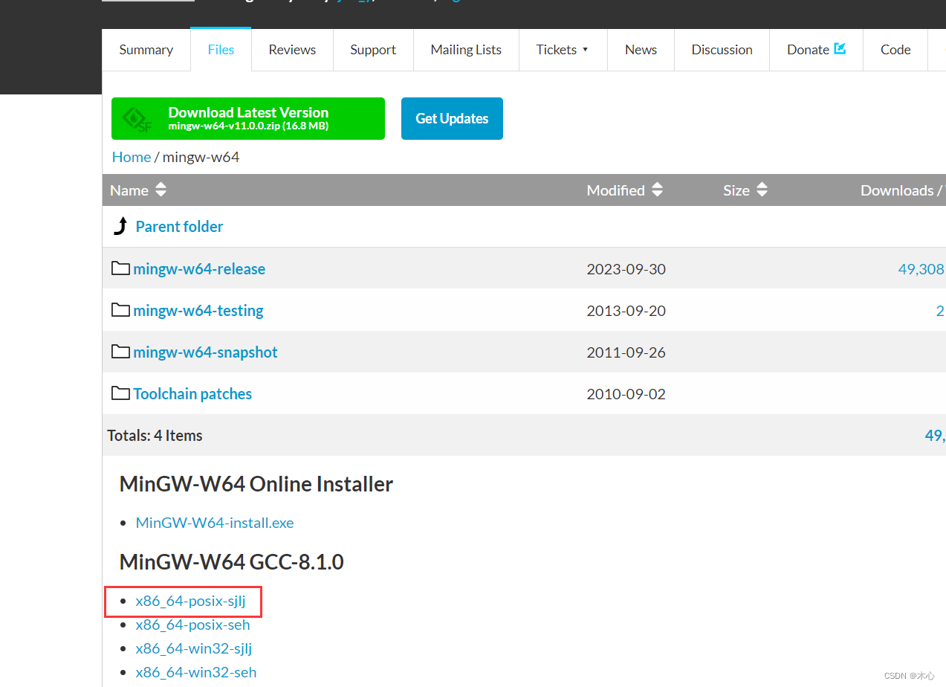
Task: Click the Download Latest Version button
Action: 248,118
